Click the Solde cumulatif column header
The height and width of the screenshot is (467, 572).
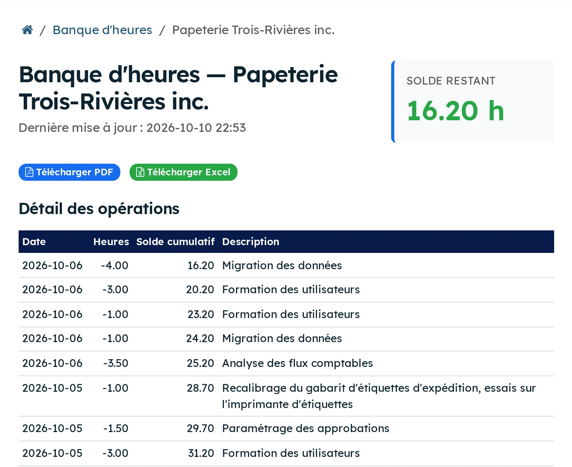pos(175,242)
